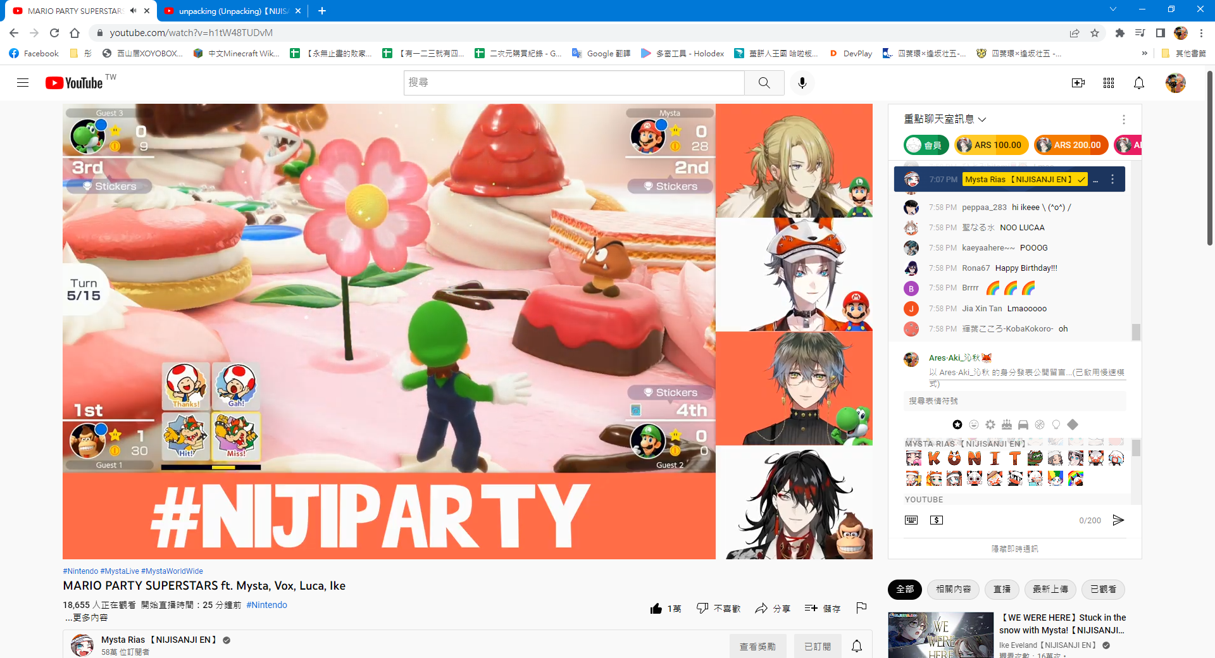Toggle emoji picker keyboard icon
The image size is (1215, 658).
pos(911,520)
